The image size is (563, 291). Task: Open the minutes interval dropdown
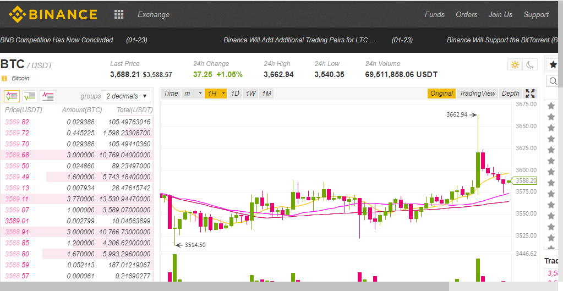click(193, 94)
